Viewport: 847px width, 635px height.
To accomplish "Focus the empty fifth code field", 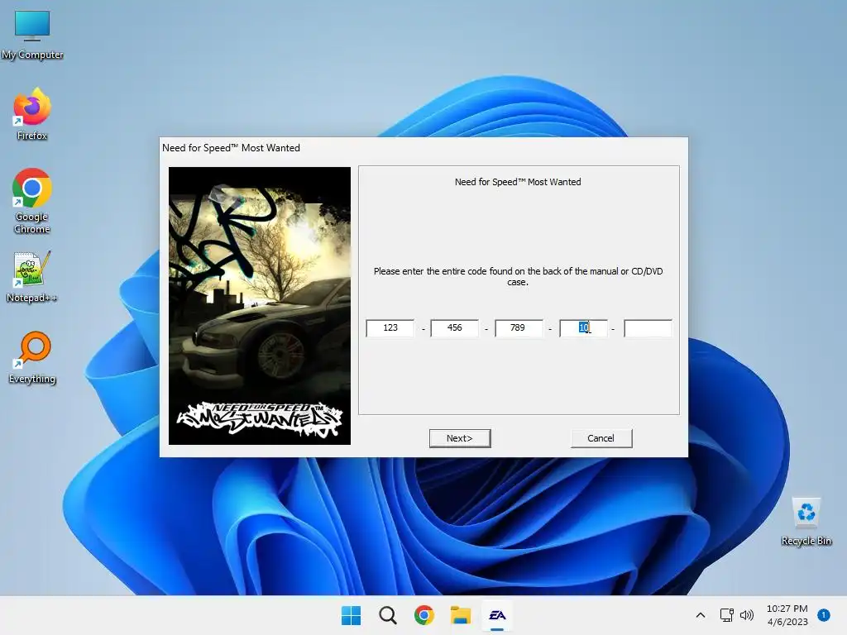I will pos(648,327).
